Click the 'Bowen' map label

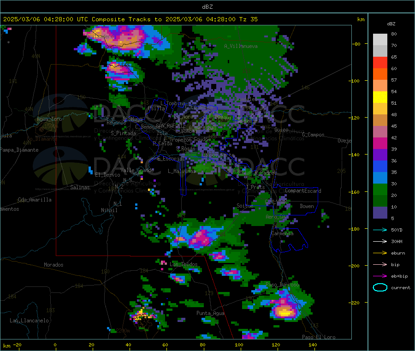[307, 206]
